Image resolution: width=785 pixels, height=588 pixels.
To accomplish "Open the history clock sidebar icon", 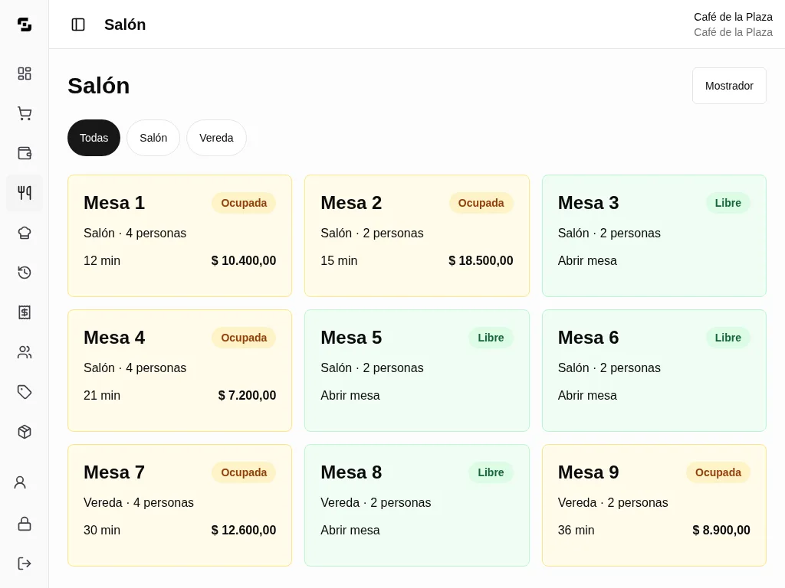I will pyautogui.click(x=24, y=273).
